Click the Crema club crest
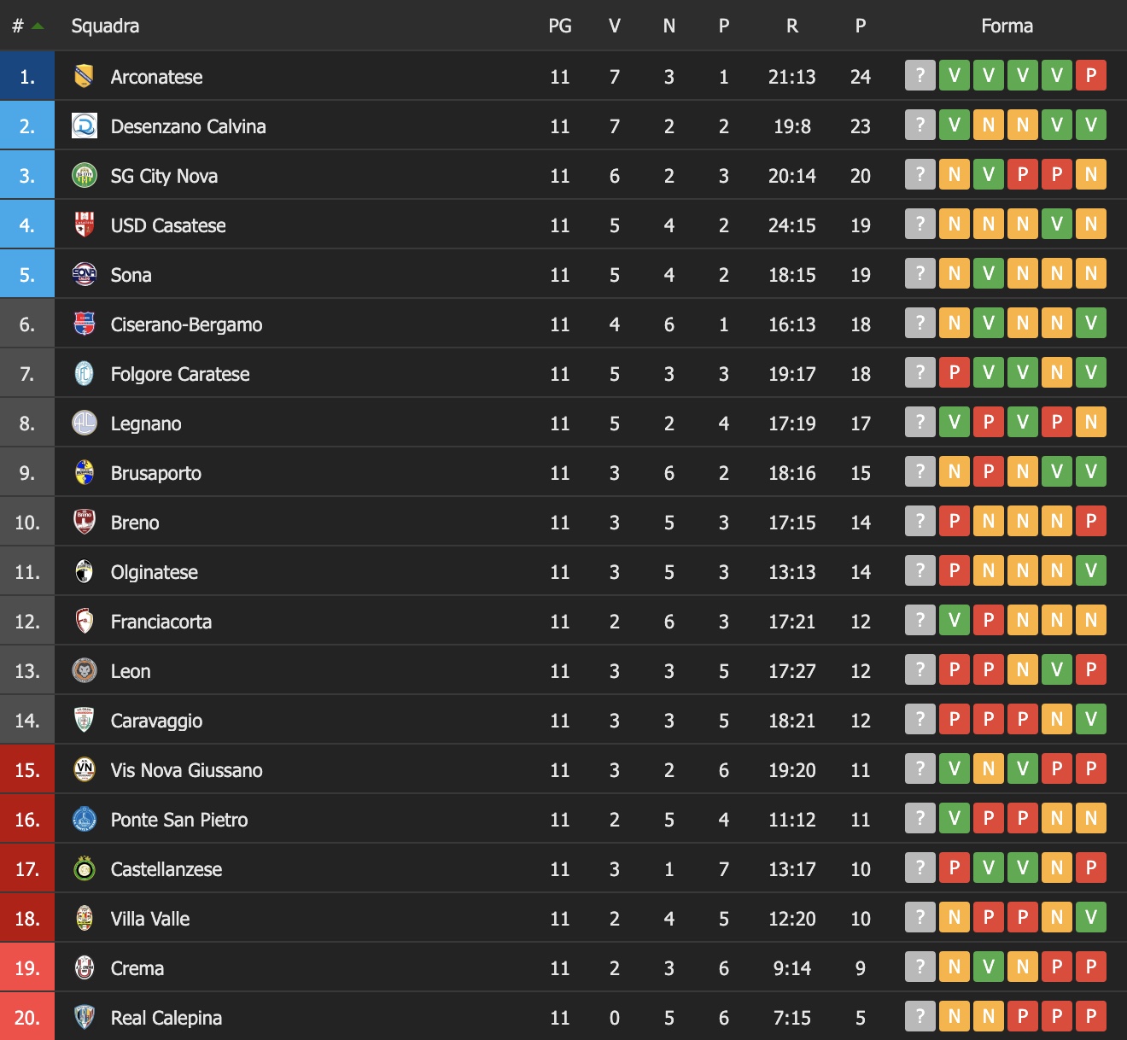This screenshot has height=1040, width=1127. tap(84, 968)
